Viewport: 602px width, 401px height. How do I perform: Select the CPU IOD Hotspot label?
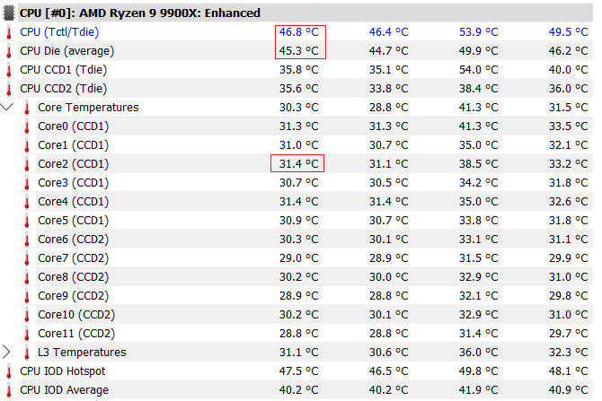coord(63,371)
